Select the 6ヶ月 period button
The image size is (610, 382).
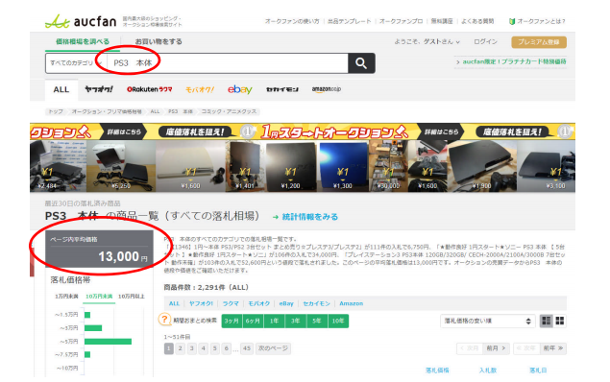point(253,321)
